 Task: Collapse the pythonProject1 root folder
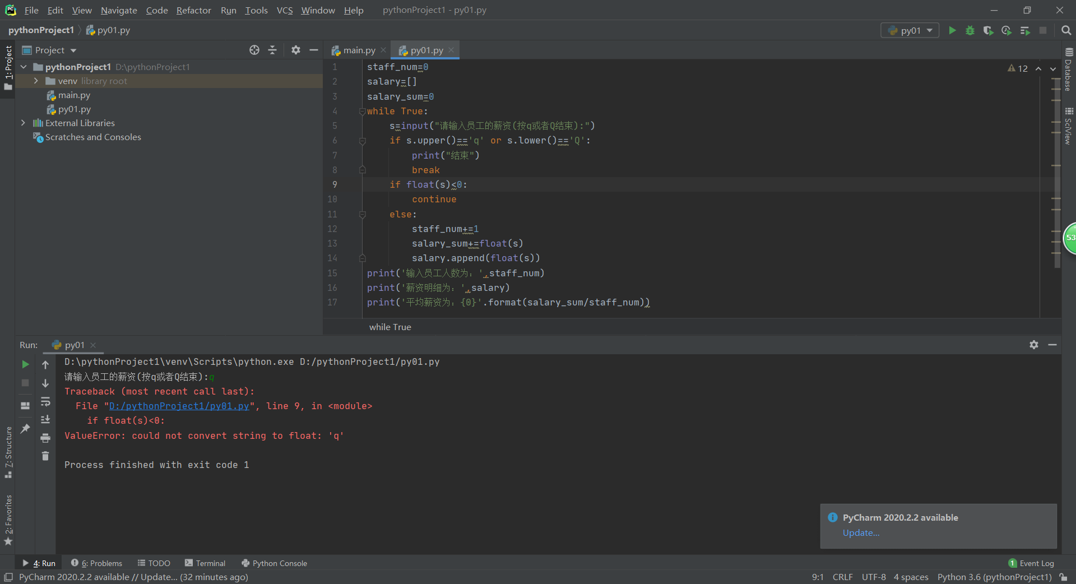24,67
